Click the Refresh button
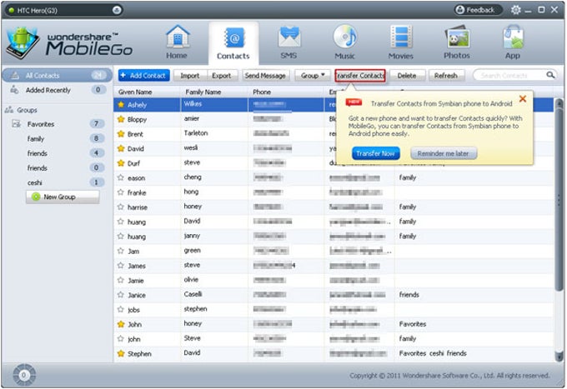 coord(446,76)
